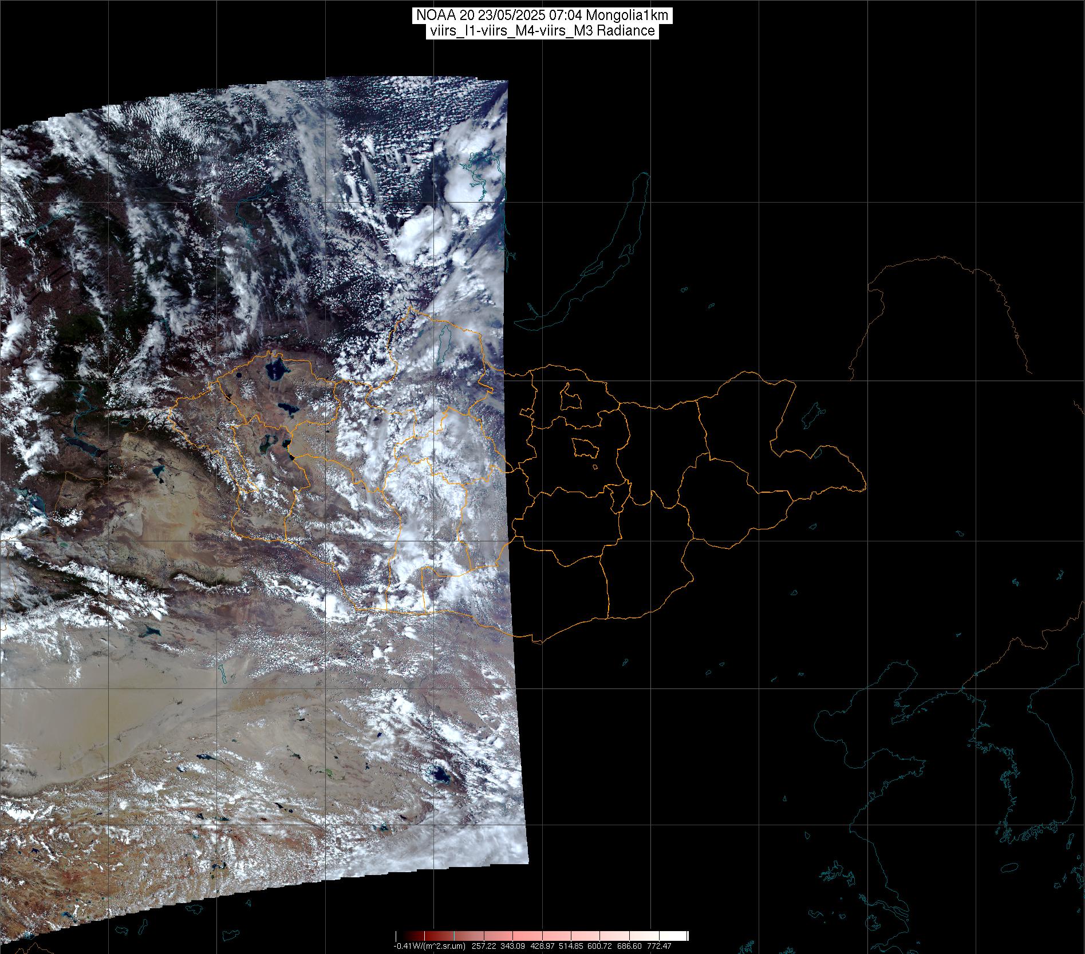Click the title line "NOAA 20 23/05/2025 07:04 Mongolia1km"
Viewport: 1085px width, 954px height.
[x=542, y=17]
